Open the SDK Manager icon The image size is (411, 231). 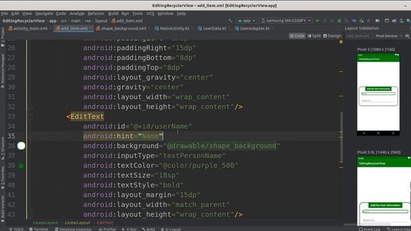(x=408, y=21)
